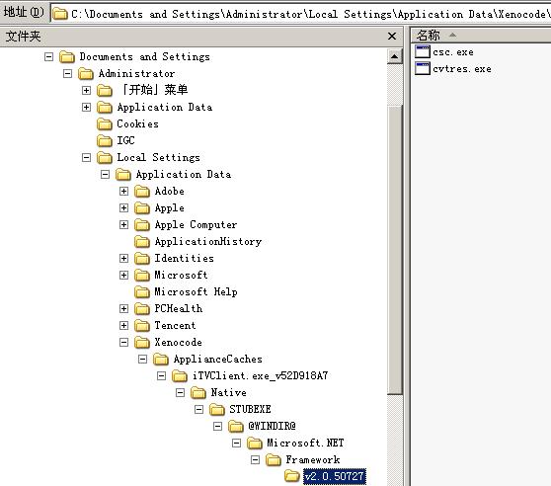
Task: Select the iTVClient.exe_v52D918A7 folder icon
Action: click(x=180, y=376)
